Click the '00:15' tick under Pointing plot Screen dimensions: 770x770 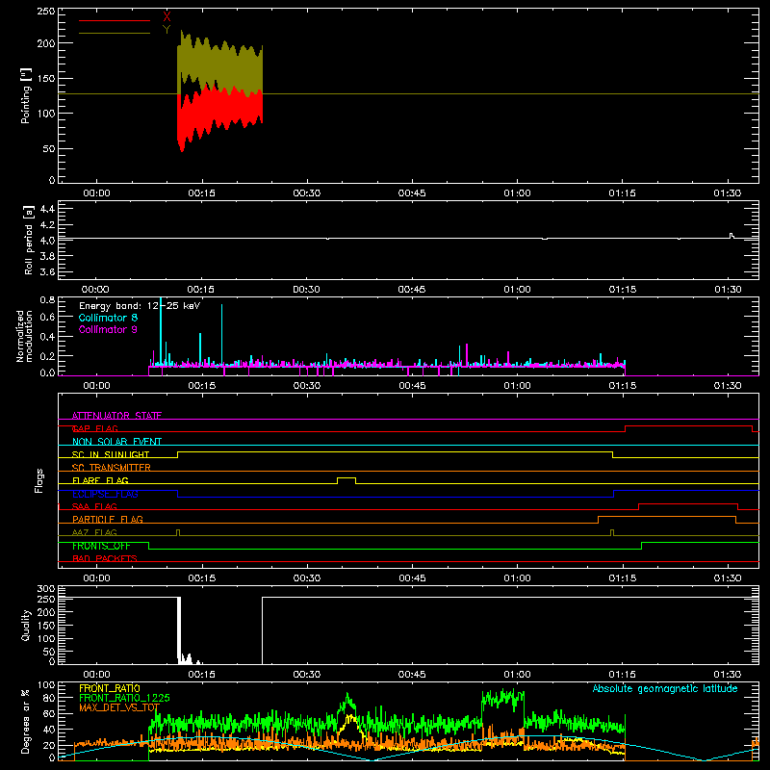(x=202, y=193)
